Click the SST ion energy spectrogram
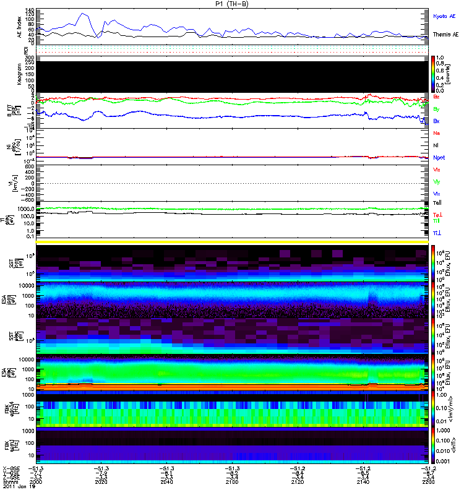 coord(232,264)
